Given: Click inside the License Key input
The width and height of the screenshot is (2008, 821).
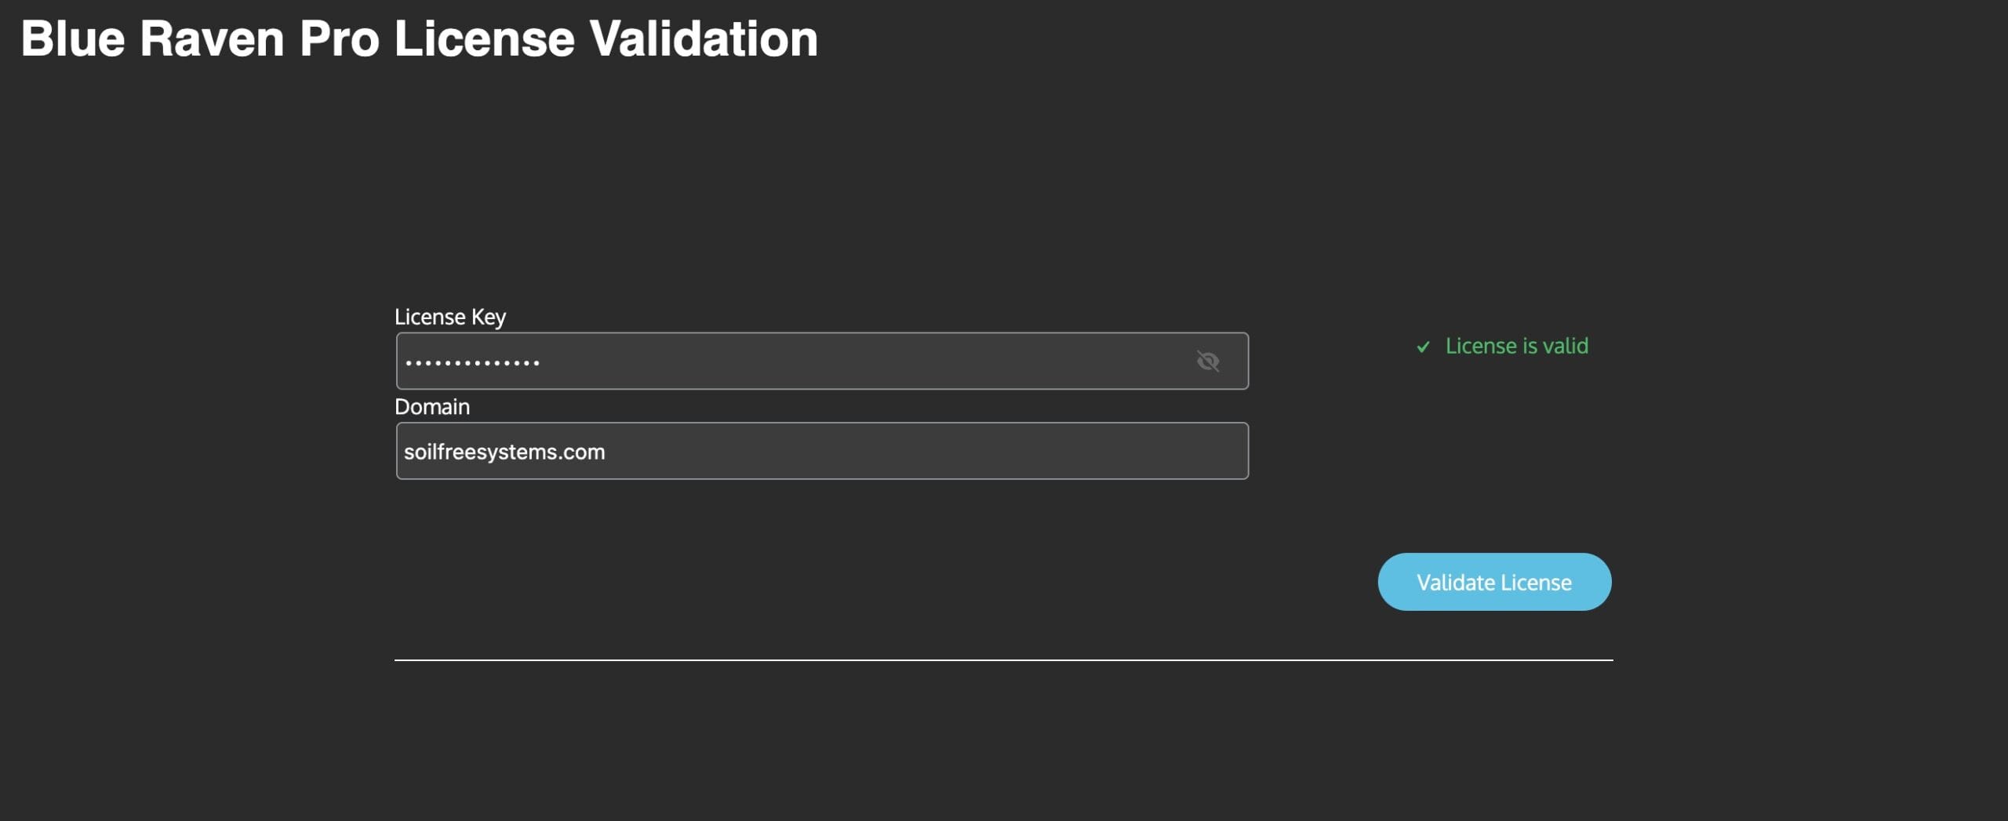Looking at the screenshot, I should (784, 361).
